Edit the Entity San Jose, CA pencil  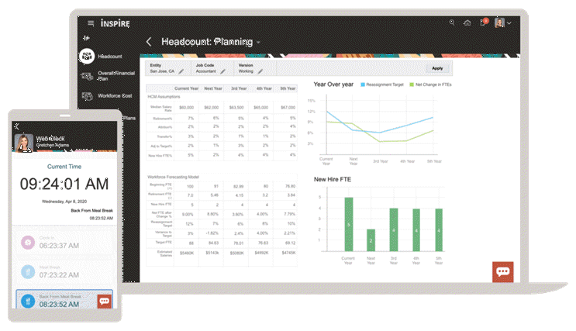[181, 71]
